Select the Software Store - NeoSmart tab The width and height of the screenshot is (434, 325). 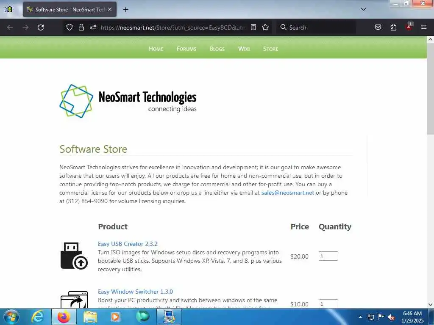tap(70, 9)
